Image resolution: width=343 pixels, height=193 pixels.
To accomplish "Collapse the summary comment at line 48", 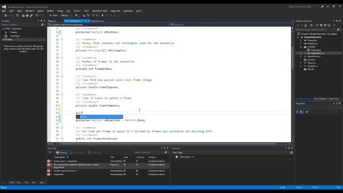I will click(62, 128).
